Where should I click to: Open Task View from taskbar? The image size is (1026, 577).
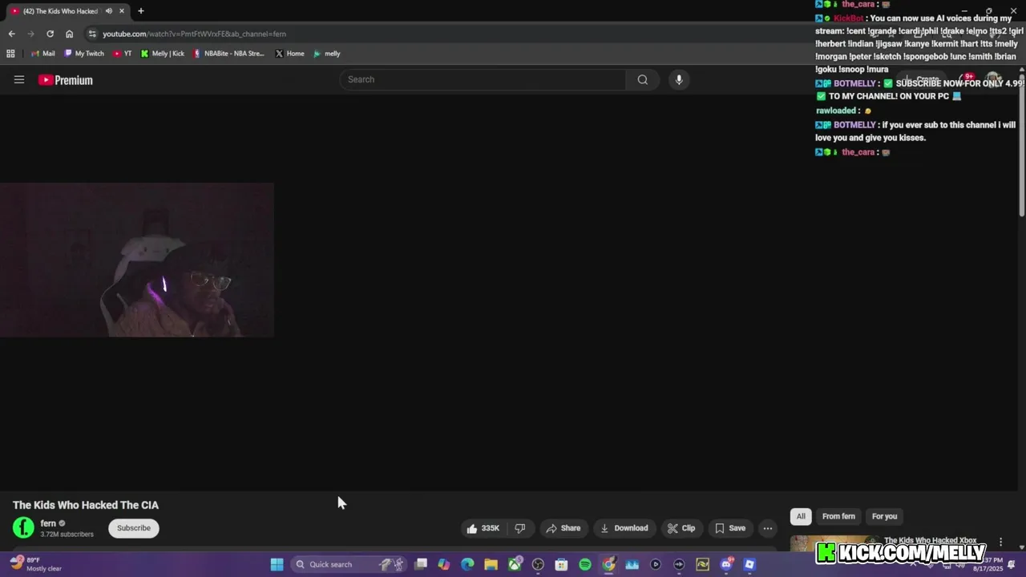coord(421,564)
